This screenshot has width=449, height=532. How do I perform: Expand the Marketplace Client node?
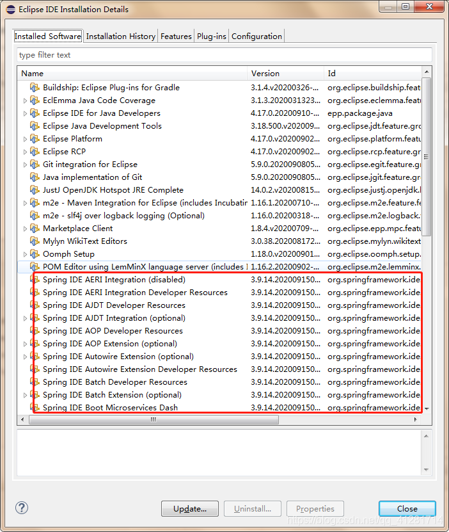pos(25,229)
